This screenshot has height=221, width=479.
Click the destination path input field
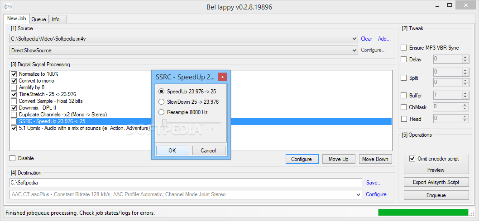pos(186,183)
